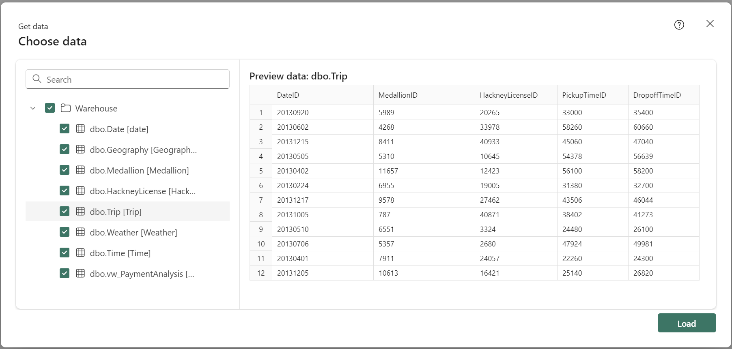Image resolution: width=732 pixels, height=349 pixels.
Task: Click the table icon beside dbo.Time
Action: coord(80,253)
